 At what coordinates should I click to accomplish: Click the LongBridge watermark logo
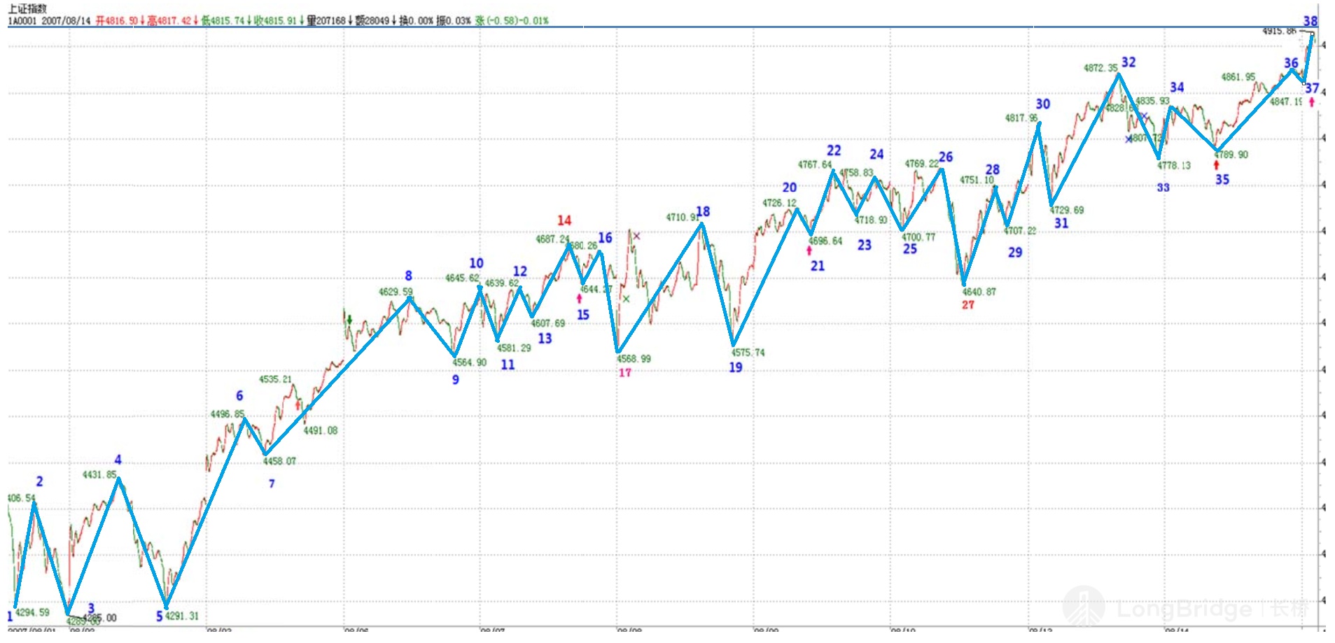click(x=1084, y=607)
